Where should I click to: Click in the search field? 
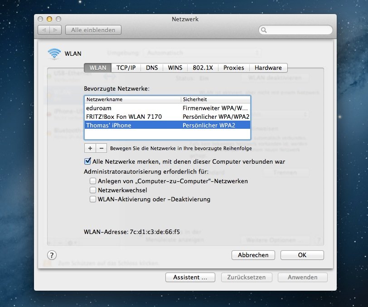click(295, 30)
